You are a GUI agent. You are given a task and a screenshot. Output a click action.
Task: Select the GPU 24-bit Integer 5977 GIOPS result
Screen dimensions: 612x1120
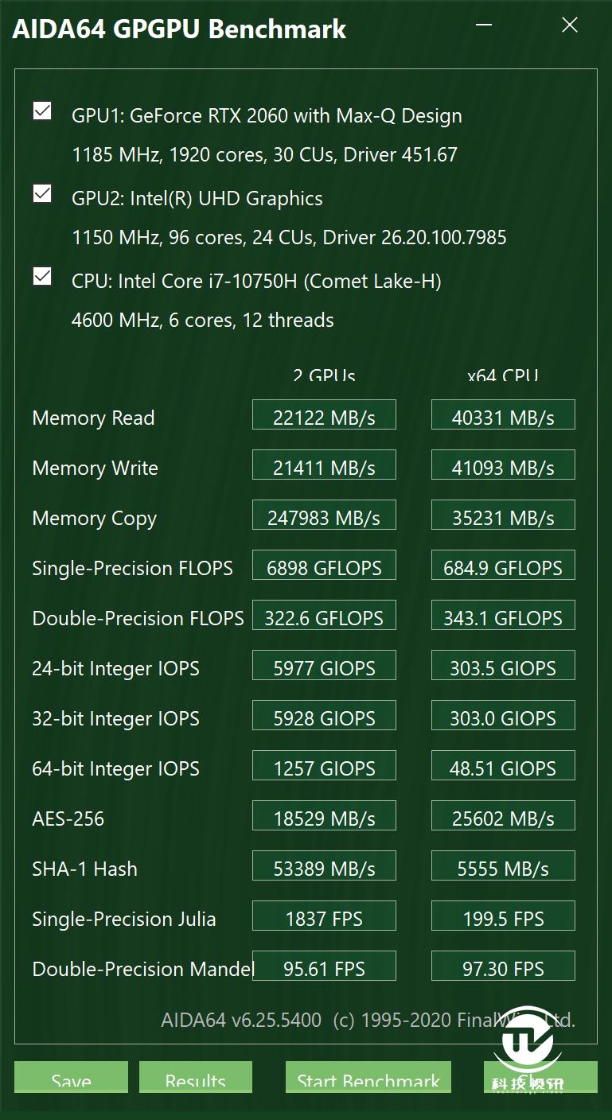(x=324, y=666)
